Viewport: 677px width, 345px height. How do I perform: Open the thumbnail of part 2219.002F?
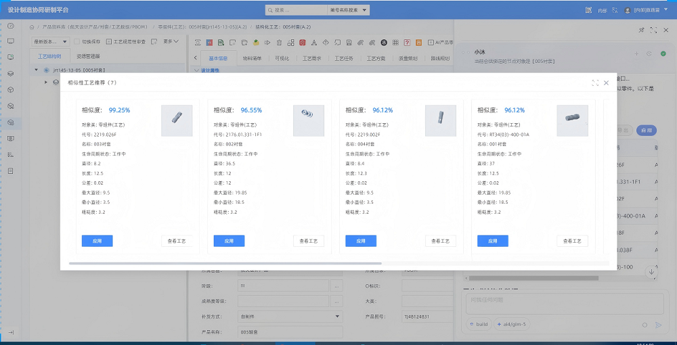pos(441,120)
